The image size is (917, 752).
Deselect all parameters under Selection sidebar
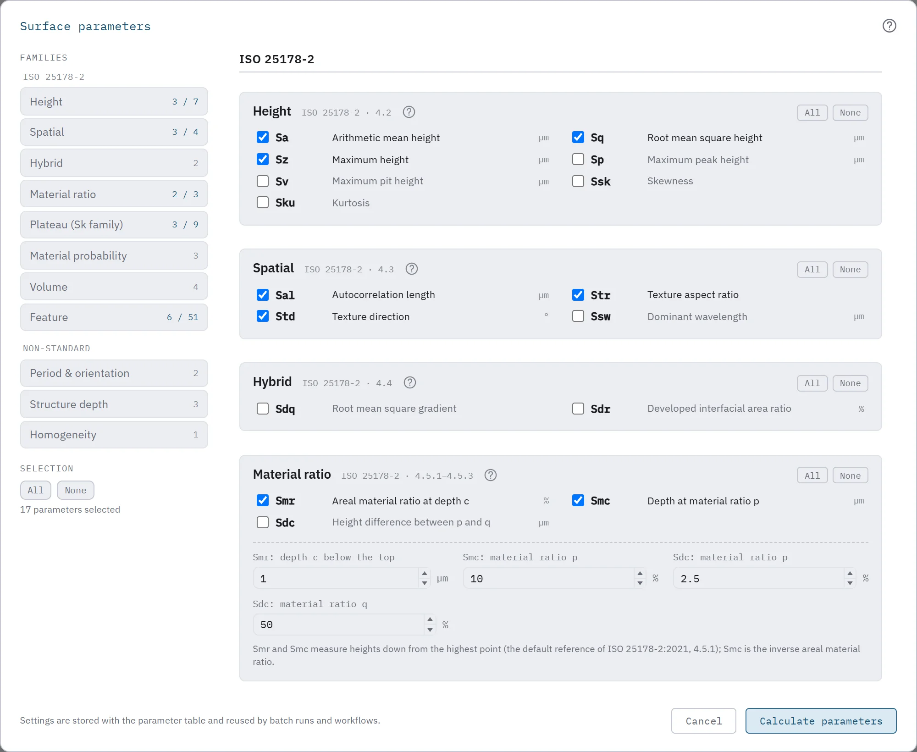pos(76,490)
